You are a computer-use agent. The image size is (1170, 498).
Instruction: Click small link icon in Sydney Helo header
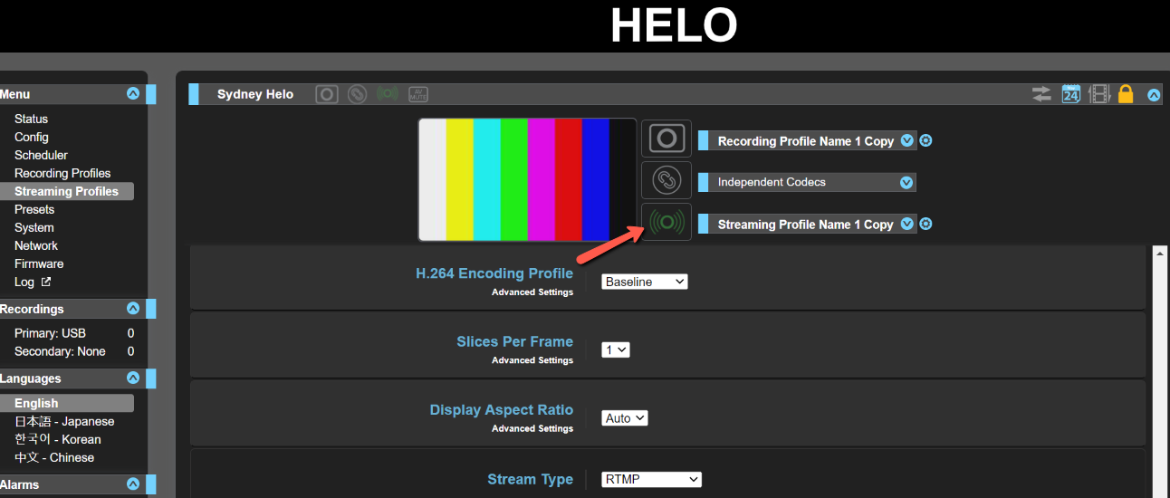tap(357, 94)
